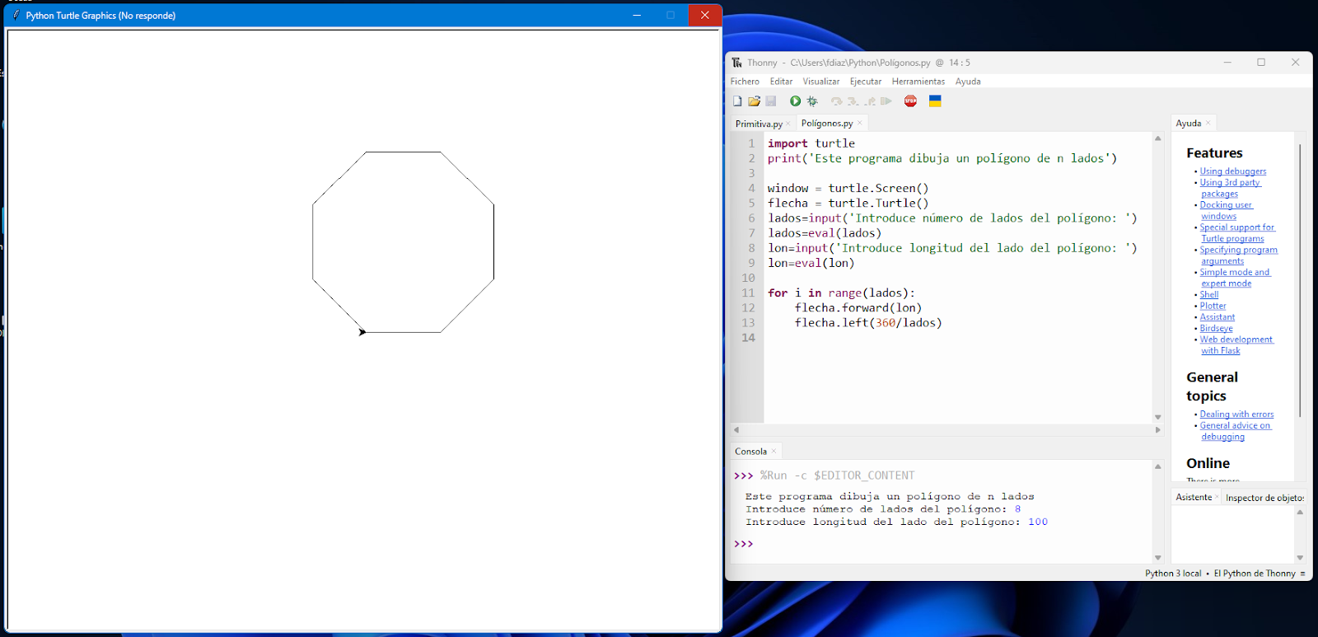1318x637 pixels.
Task: Open 'Special support for Turtle programs' link
Action: [x=1236, y=232]
